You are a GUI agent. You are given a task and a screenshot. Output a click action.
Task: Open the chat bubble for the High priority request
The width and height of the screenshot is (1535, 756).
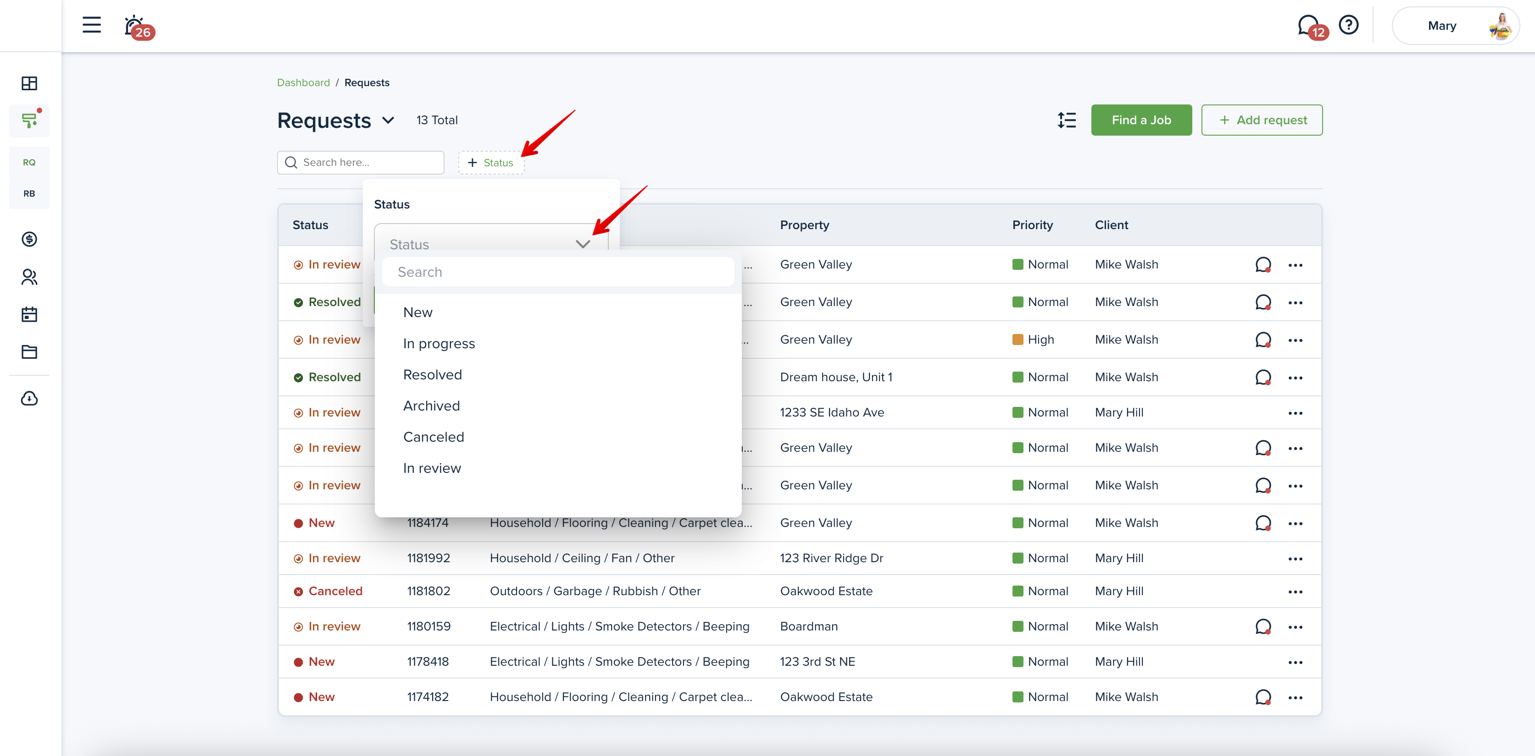1262,340
